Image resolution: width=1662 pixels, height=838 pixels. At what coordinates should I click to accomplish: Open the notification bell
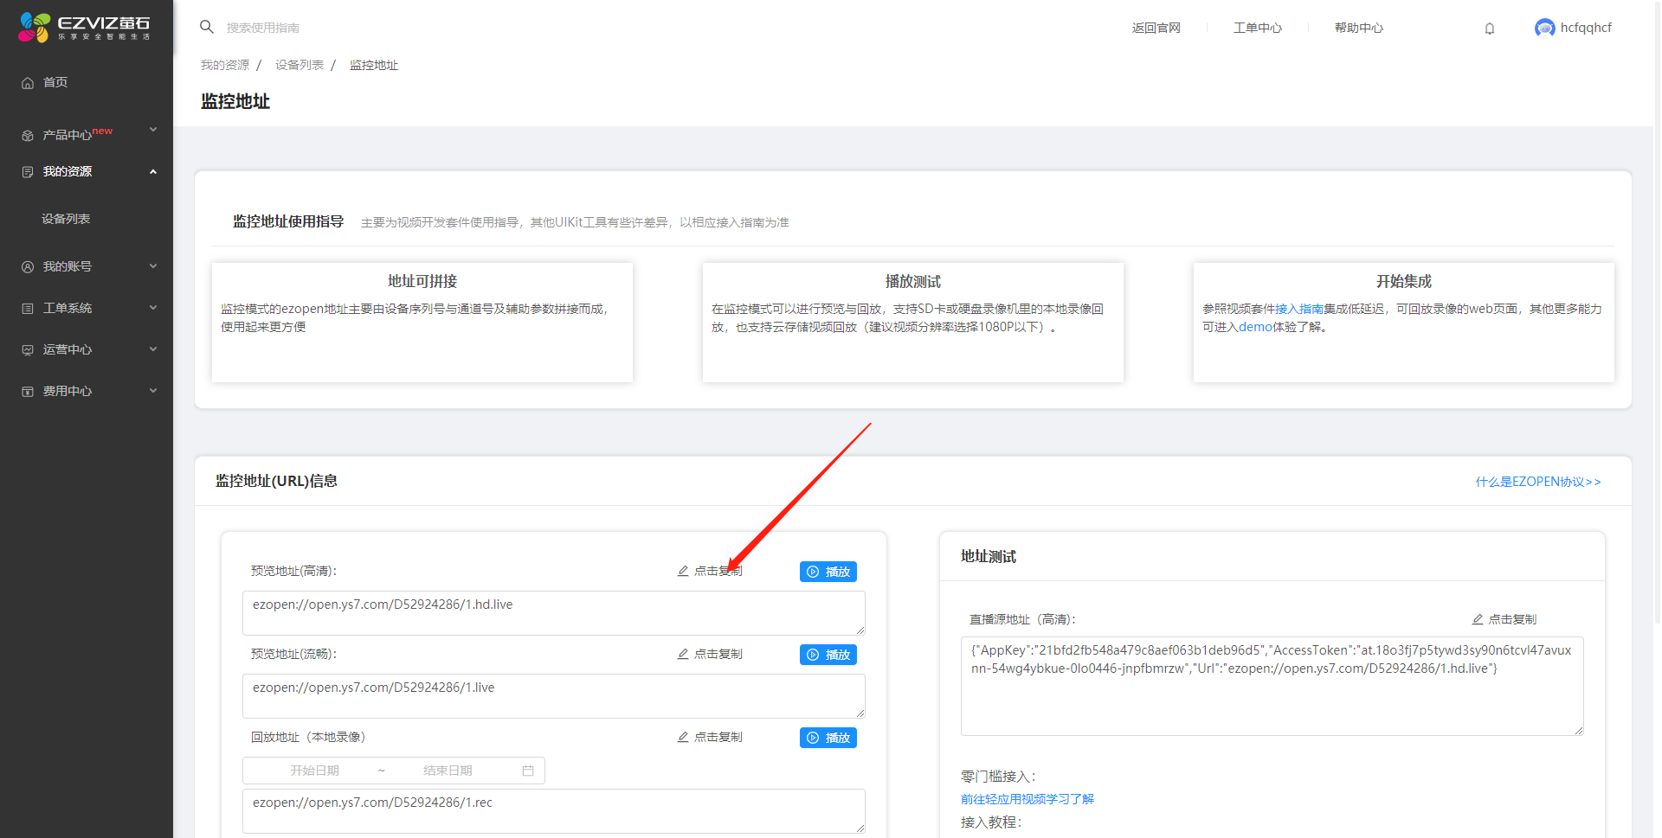1489,29
